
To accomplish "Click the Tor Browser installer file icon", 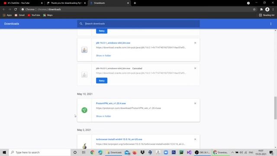I will point(84,146).
